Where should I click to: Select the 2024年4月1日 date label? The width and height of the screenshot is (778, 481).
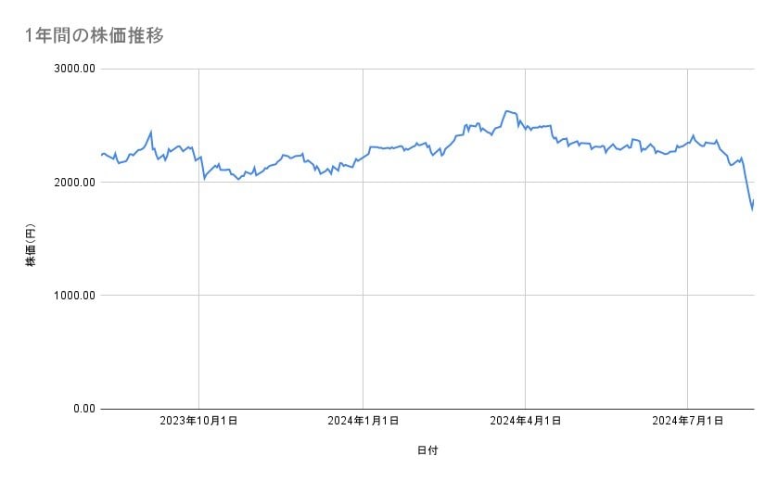[526, 422]
